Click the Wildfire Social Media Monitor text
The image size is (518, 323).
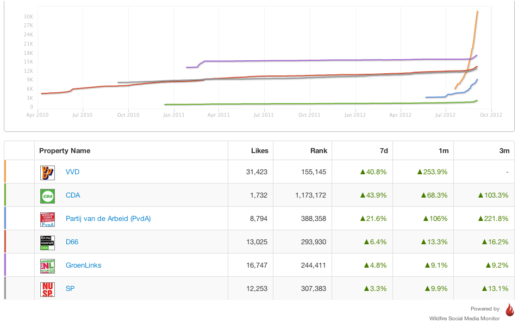[x=464, y=318]
